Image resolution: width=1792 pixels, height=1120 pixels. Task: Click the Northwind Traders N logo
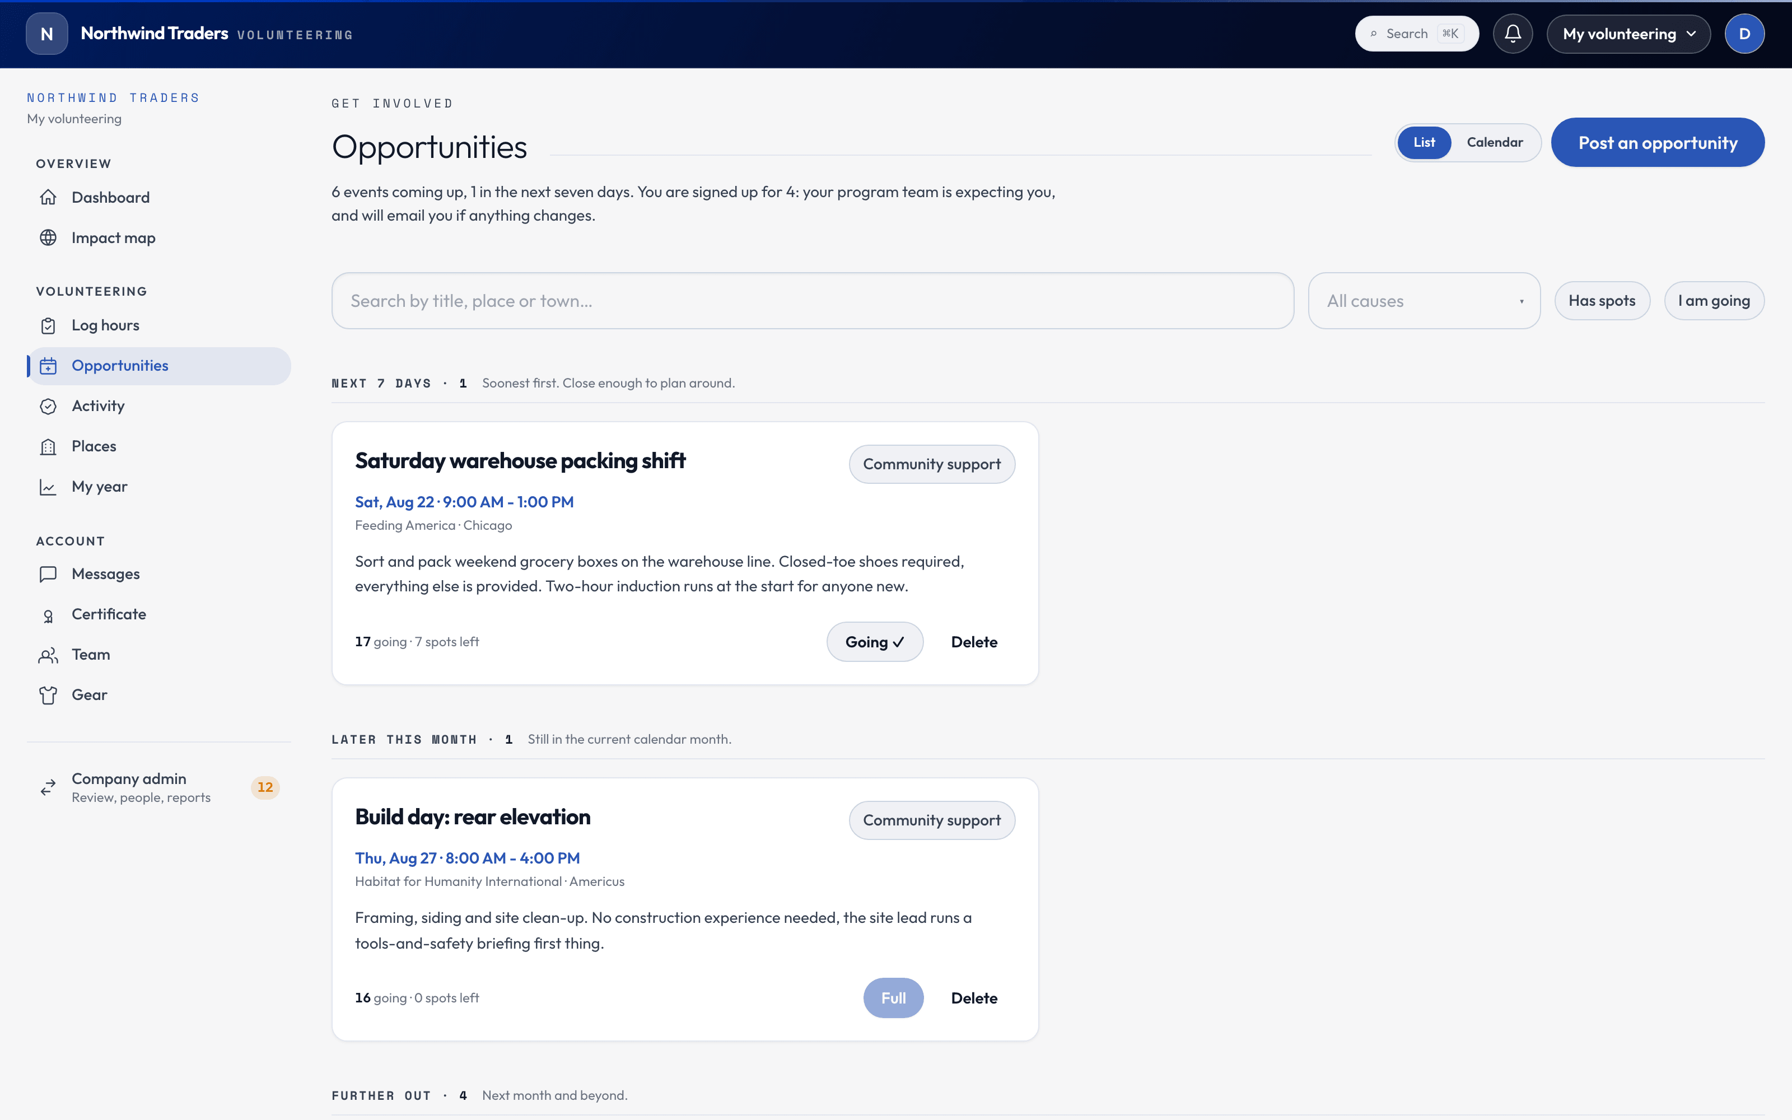(x=46, y=34)
